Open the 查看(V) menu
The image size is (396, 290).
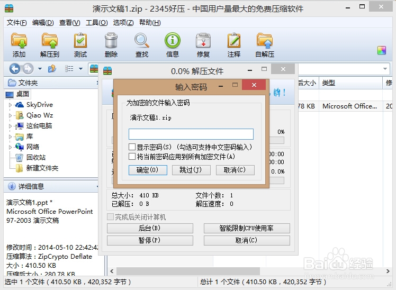point(70,23)
